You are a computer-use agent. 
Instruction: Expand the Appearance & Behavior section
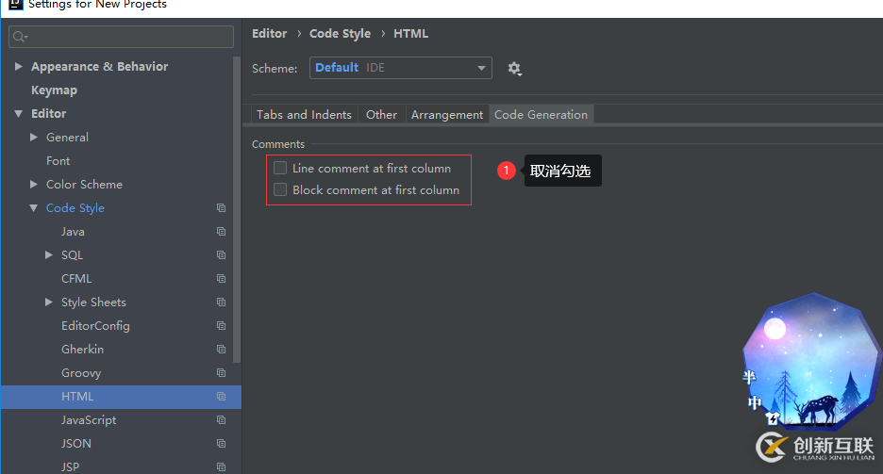pyautogui.click(x=19, y=67)
